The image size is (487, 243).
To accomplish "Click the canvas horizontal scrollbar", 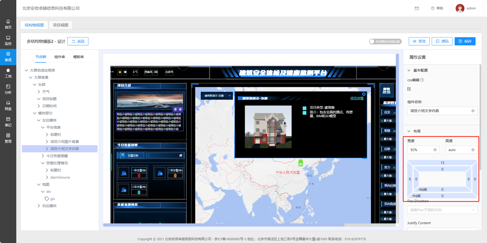I will pos(224,225).
